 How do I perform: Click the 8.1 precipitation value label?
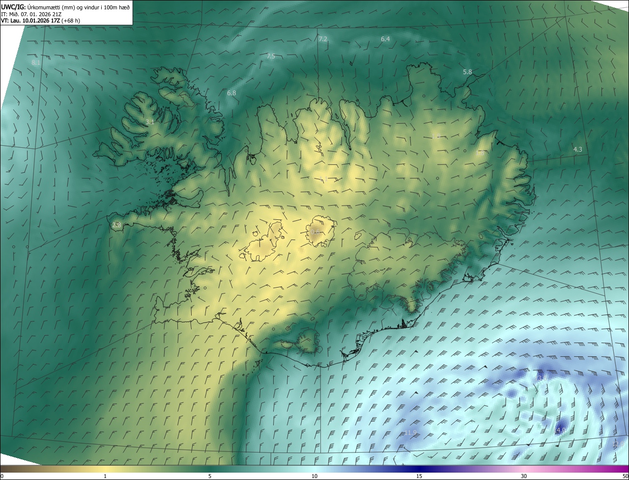pos(36,63)
